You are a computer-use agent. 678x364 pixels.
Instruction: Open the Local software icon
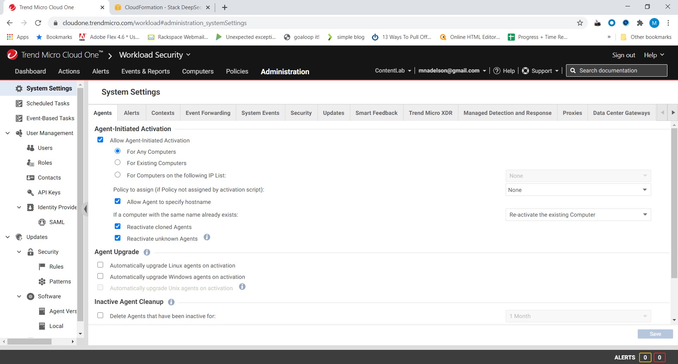(42, 326)
